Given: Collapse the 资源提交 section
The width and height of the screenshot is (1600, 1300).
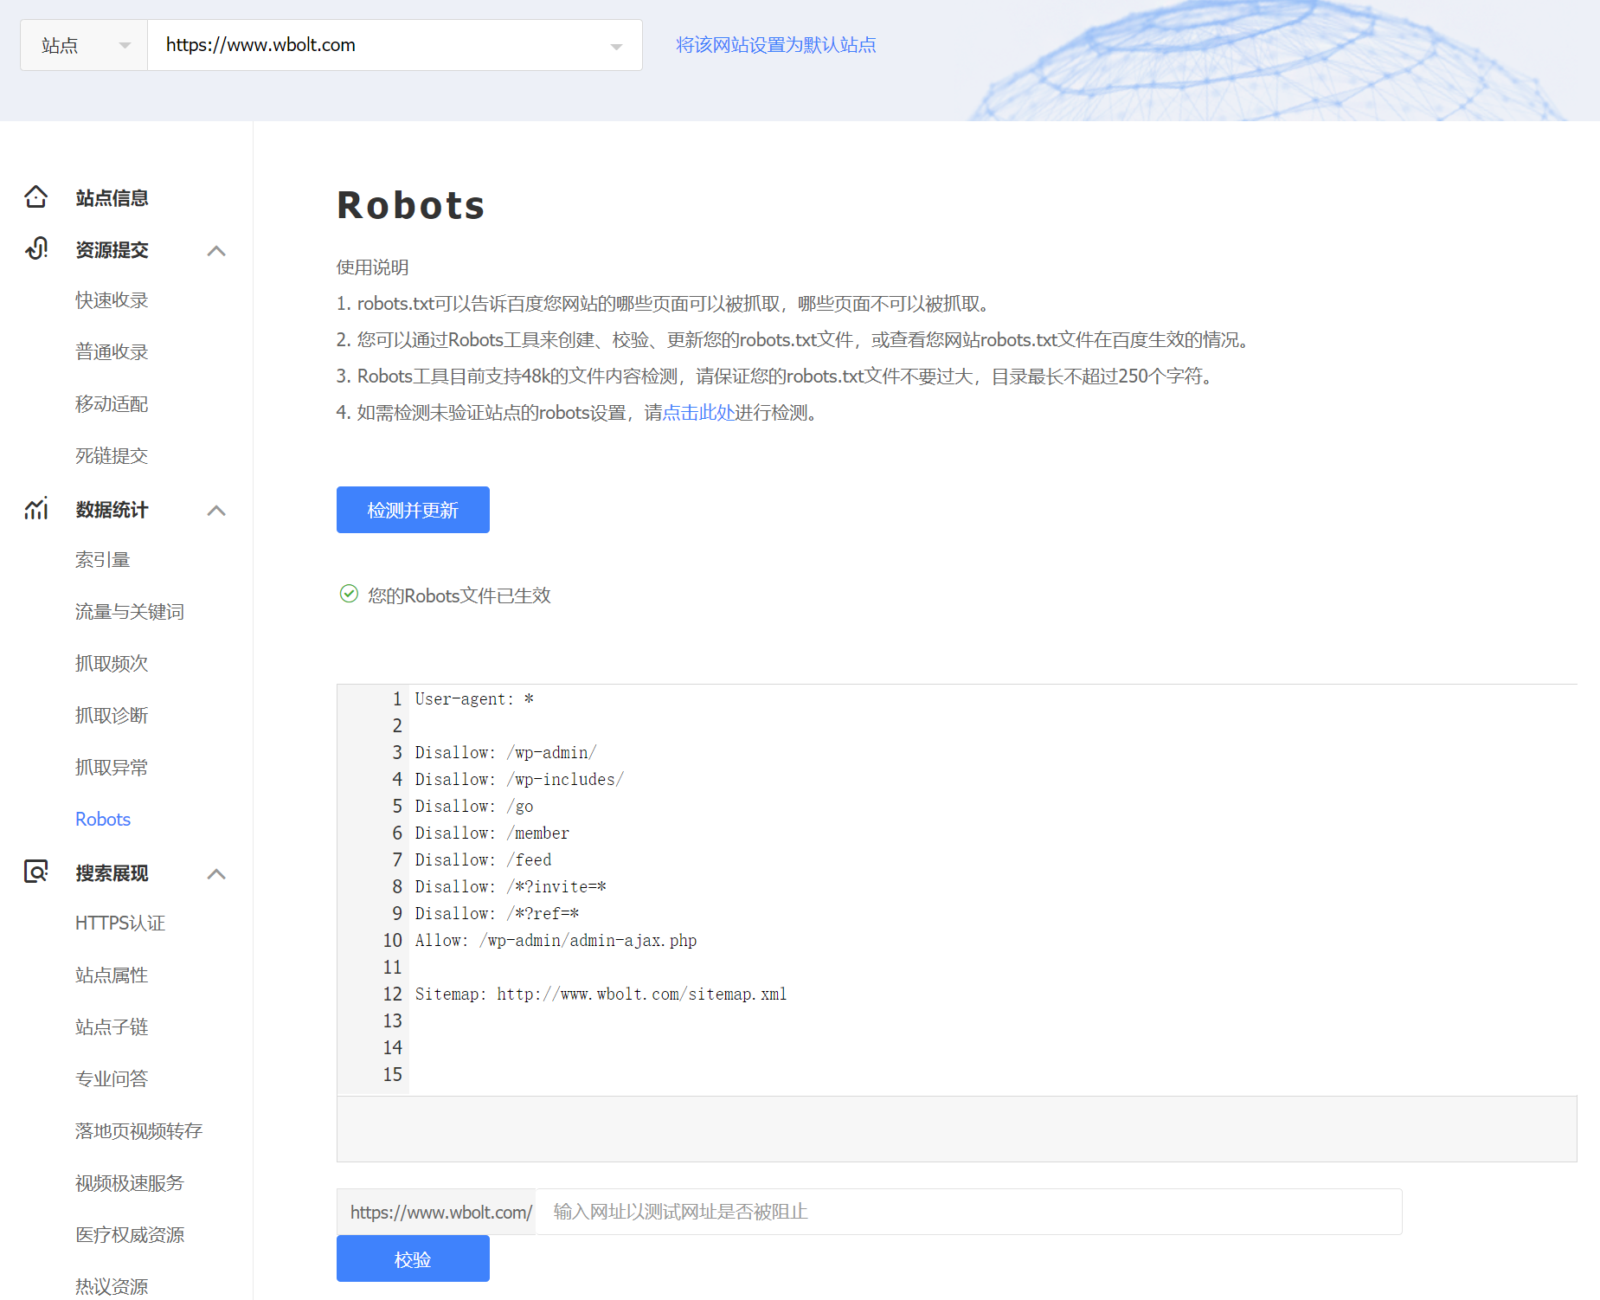Looking at the screenshot, I should [217, 249].
